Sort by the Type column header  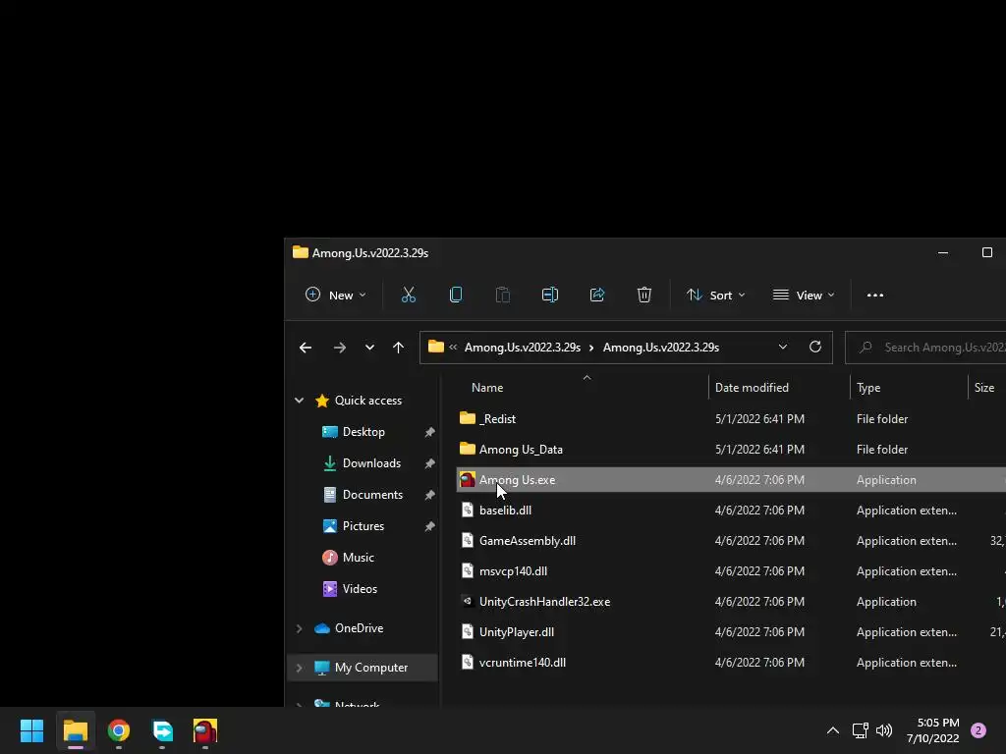[x=868, y=387]
